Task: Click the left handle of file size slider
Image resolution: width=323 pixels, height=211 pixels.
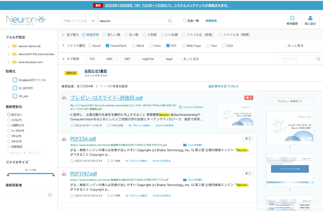Action: (8, 175)
